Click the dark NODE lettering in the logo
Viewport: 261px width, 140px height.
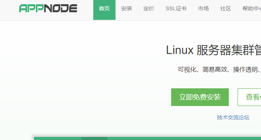61,8
